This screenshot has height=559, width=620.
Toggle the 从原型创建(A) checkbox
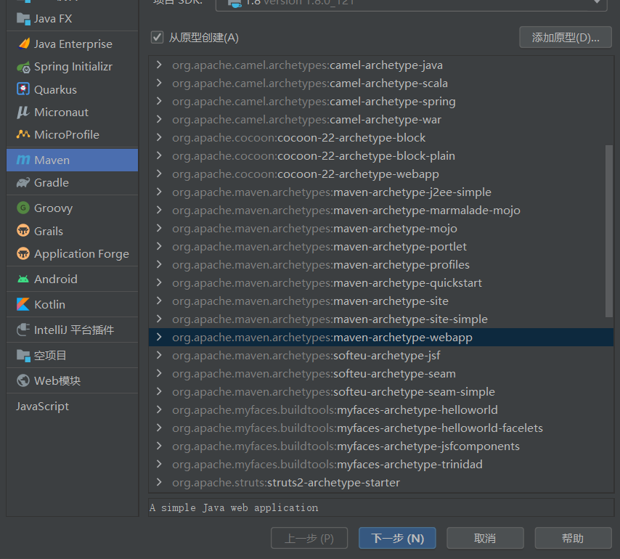point(157,38)
